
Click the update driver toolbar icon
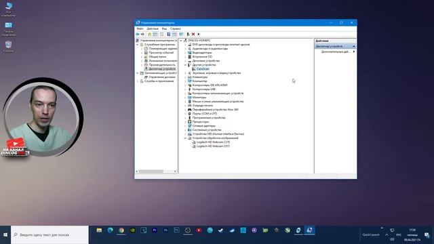[x=188, y=34]
